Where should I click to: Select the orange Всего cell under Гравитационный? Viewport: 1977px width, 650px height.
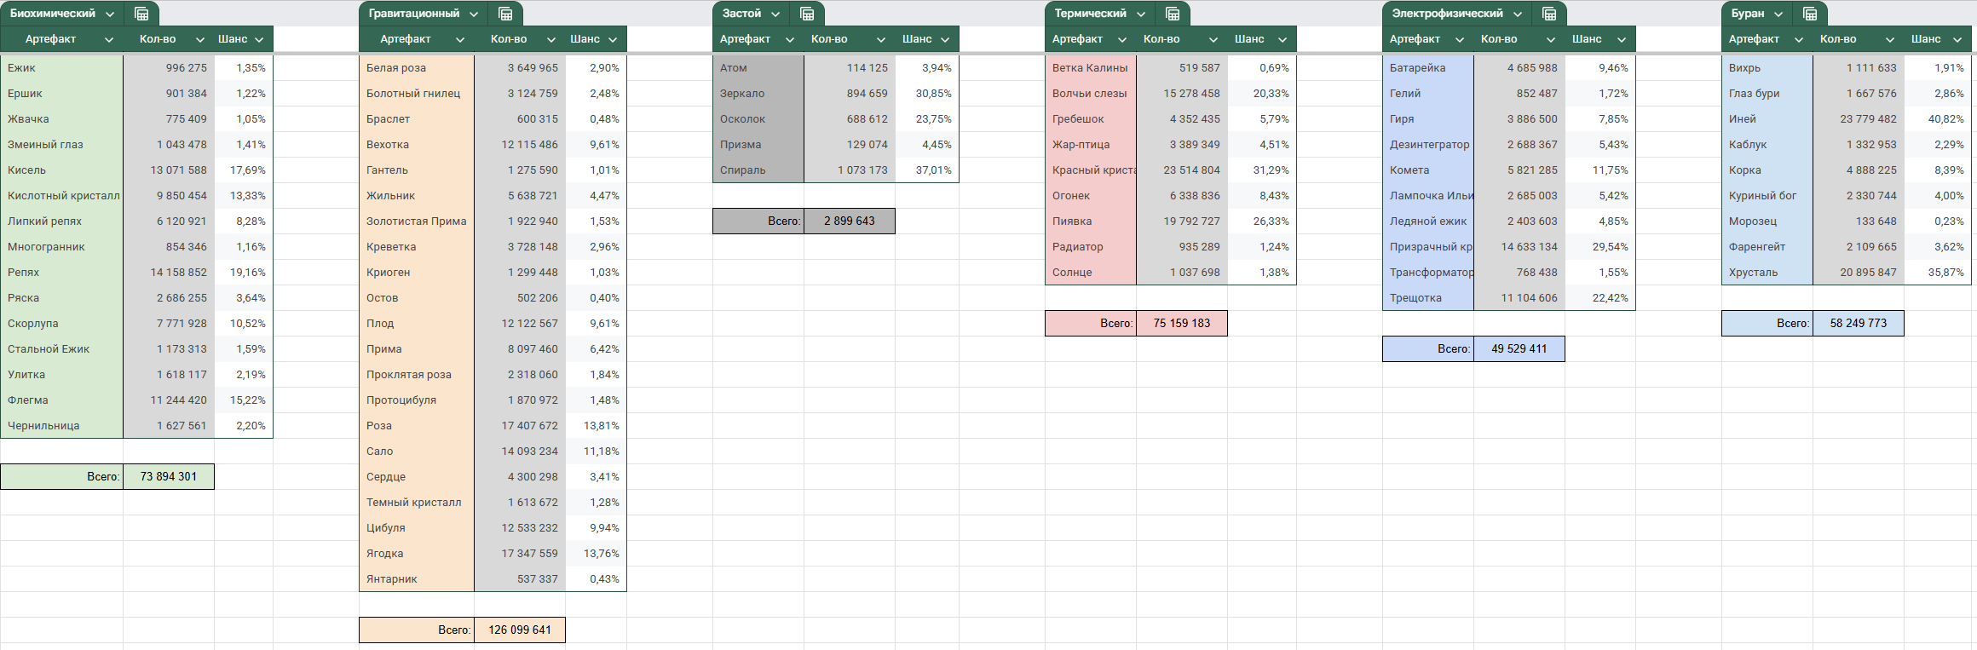pos(417,630)
